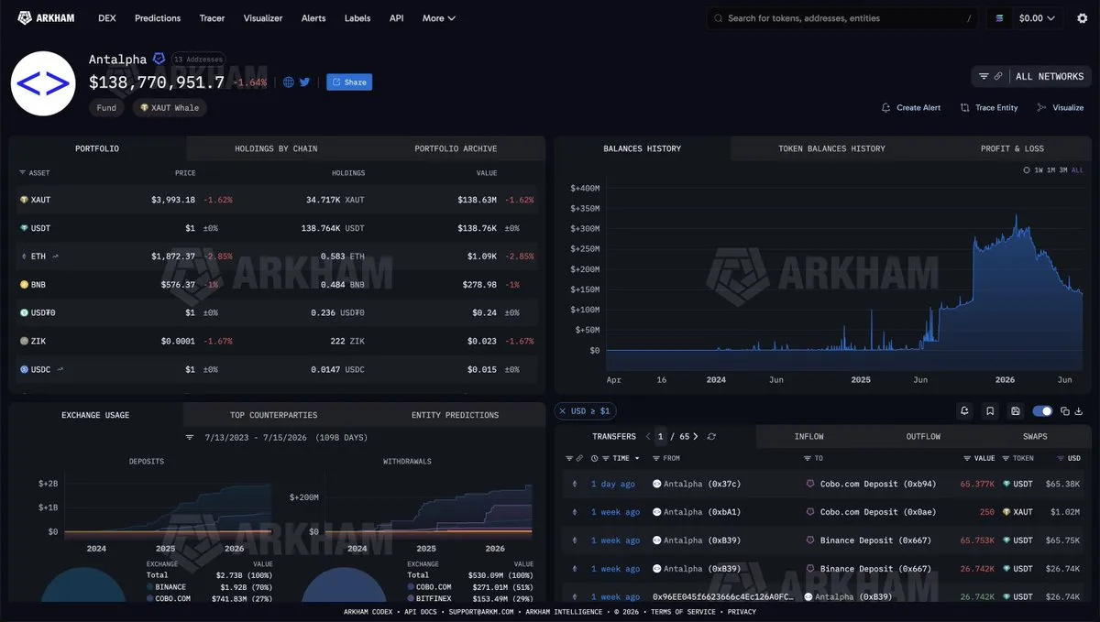Click the Create Alert button
This screenshot has width=1100, height=622.
[910, 107]
